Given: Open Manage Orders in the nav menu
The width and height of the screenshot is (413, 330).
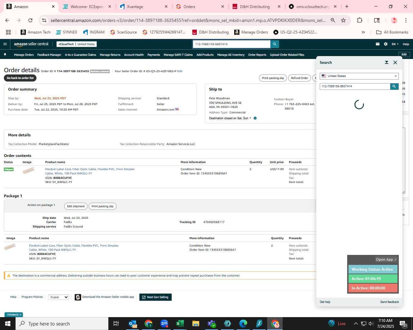Looking at the screenshot, I should 24,55.
